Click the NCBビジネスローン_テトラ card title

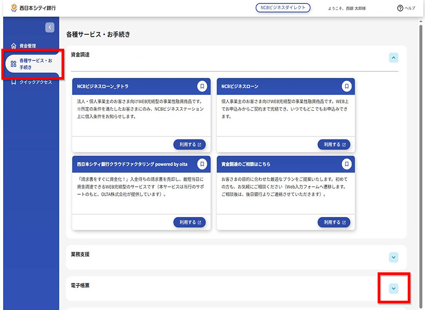[103, 86]
